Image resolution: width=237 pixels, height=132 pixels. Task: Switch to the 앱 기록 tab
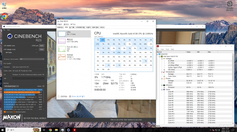click(72, 27)
